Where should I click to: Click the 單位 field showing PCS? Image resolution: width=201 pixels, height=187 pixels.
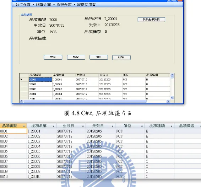[53, 32]
